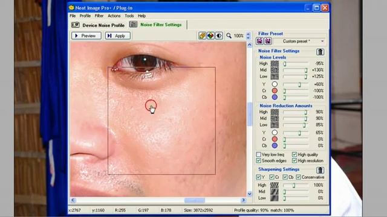Enable the Very low freq checkbox
This screenshot has height=217, width=387.
[x=258, y=154]
